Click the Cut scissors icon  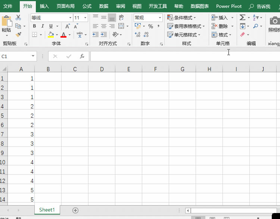pos(18,18)
